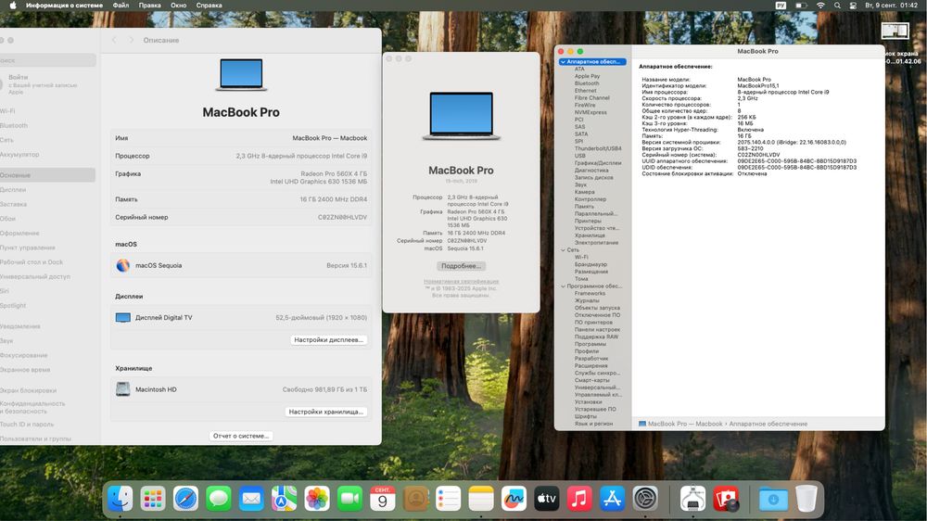Click Macintosh HD storage row
The image size is (927, 521).
pos(241,389)
